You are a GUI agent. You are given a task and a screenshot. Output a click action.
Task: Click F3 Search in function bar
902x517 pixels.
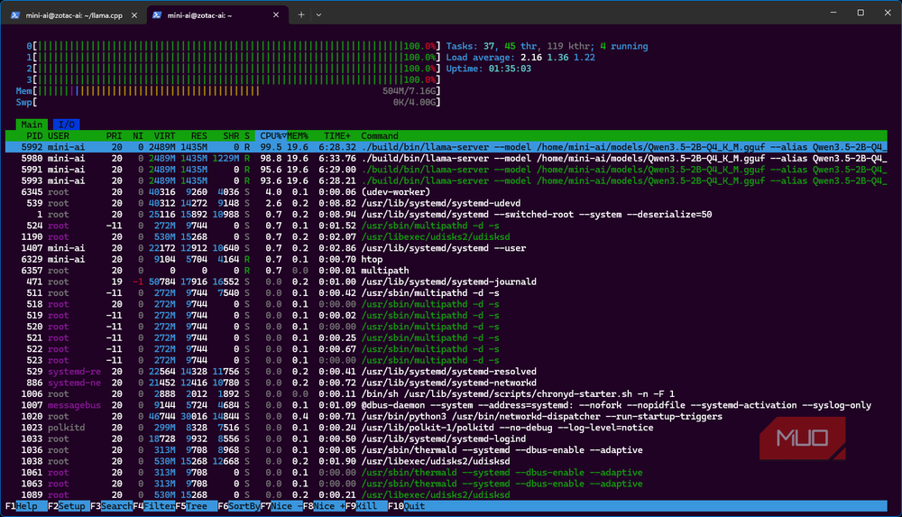(111, 506)
